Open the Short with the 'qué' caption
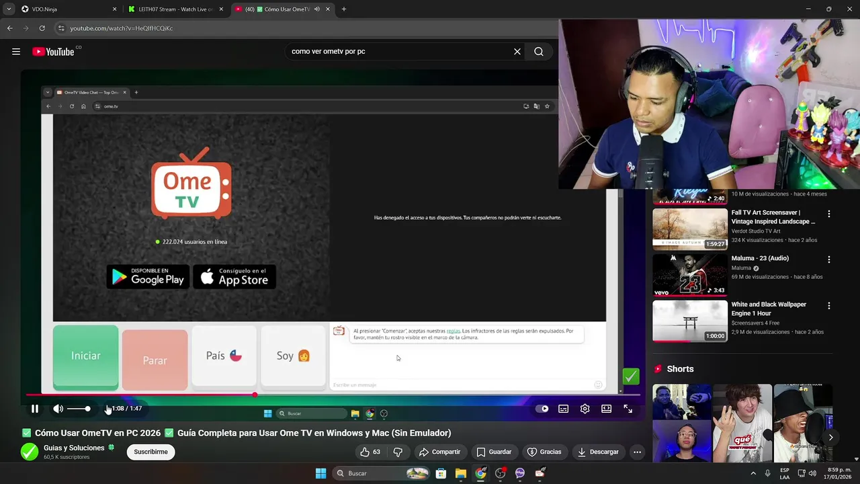860x484 pixels. click(x=742, y=423)
